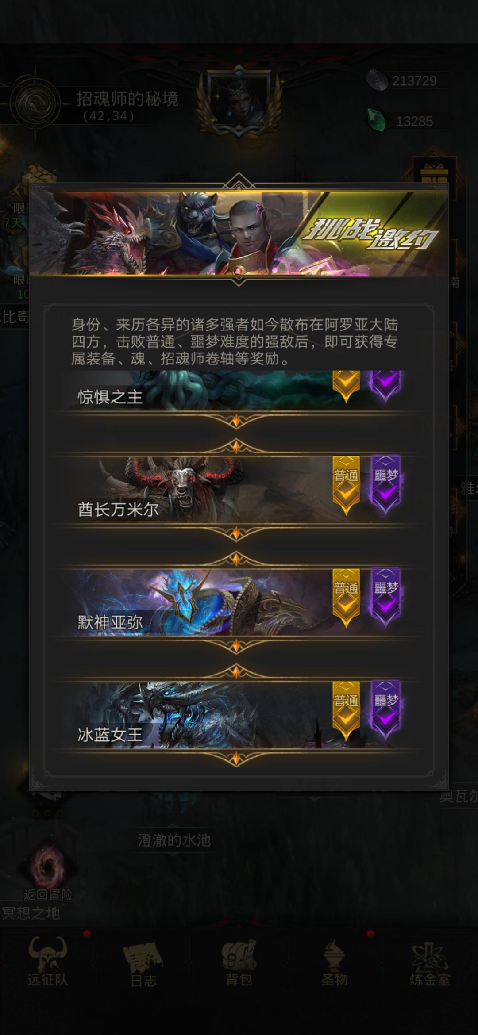Select 普通 difficulty for 默神亚弥
Screen dimensions: 478x1035
(346, 598)
